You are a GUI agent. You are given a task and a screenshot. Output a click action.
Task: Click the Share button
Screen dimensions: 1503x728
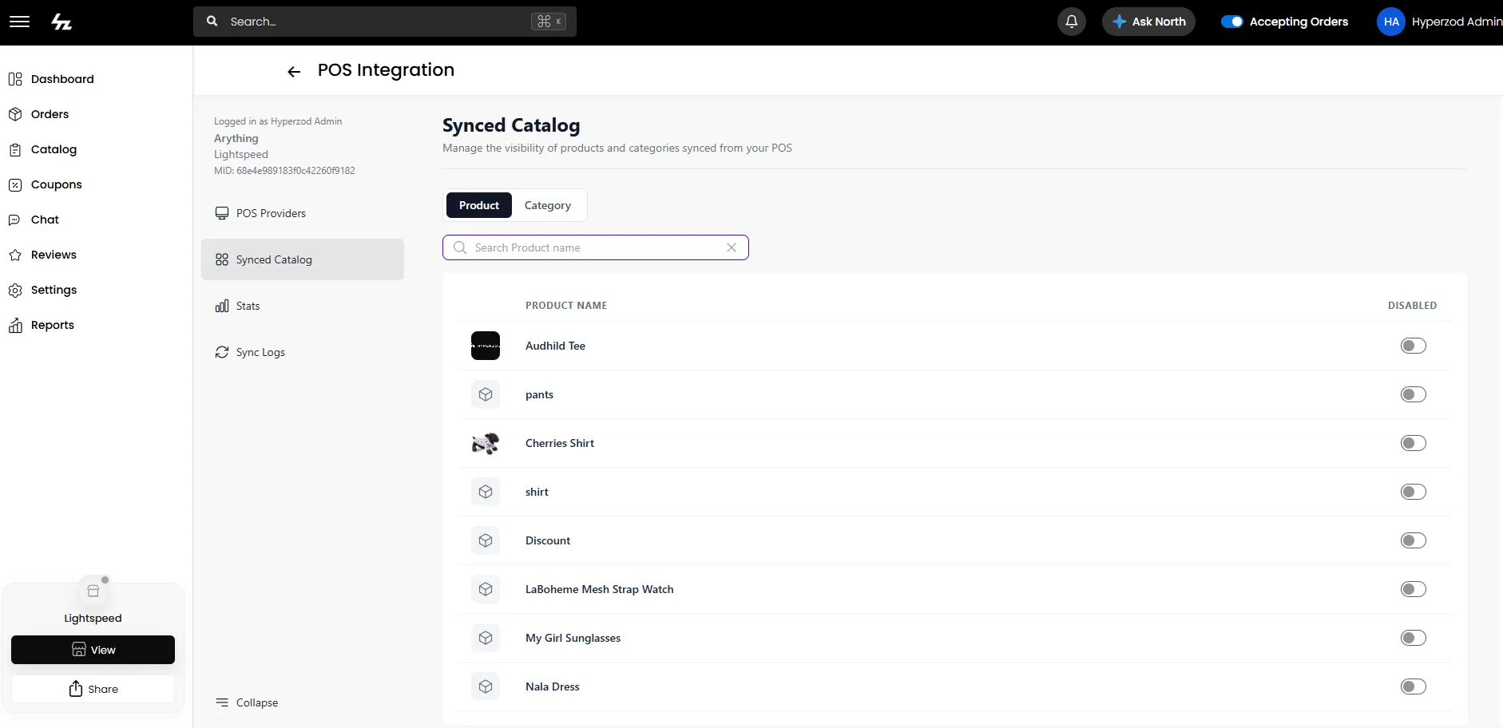point(93,689)
